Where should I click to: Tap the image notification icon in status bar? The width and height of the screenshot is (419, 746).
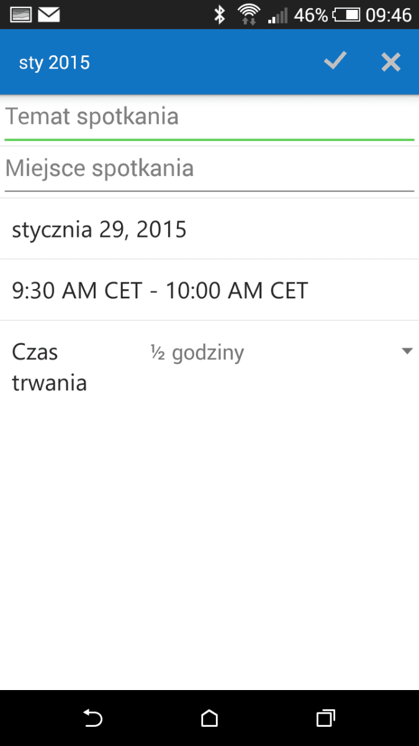21,14
